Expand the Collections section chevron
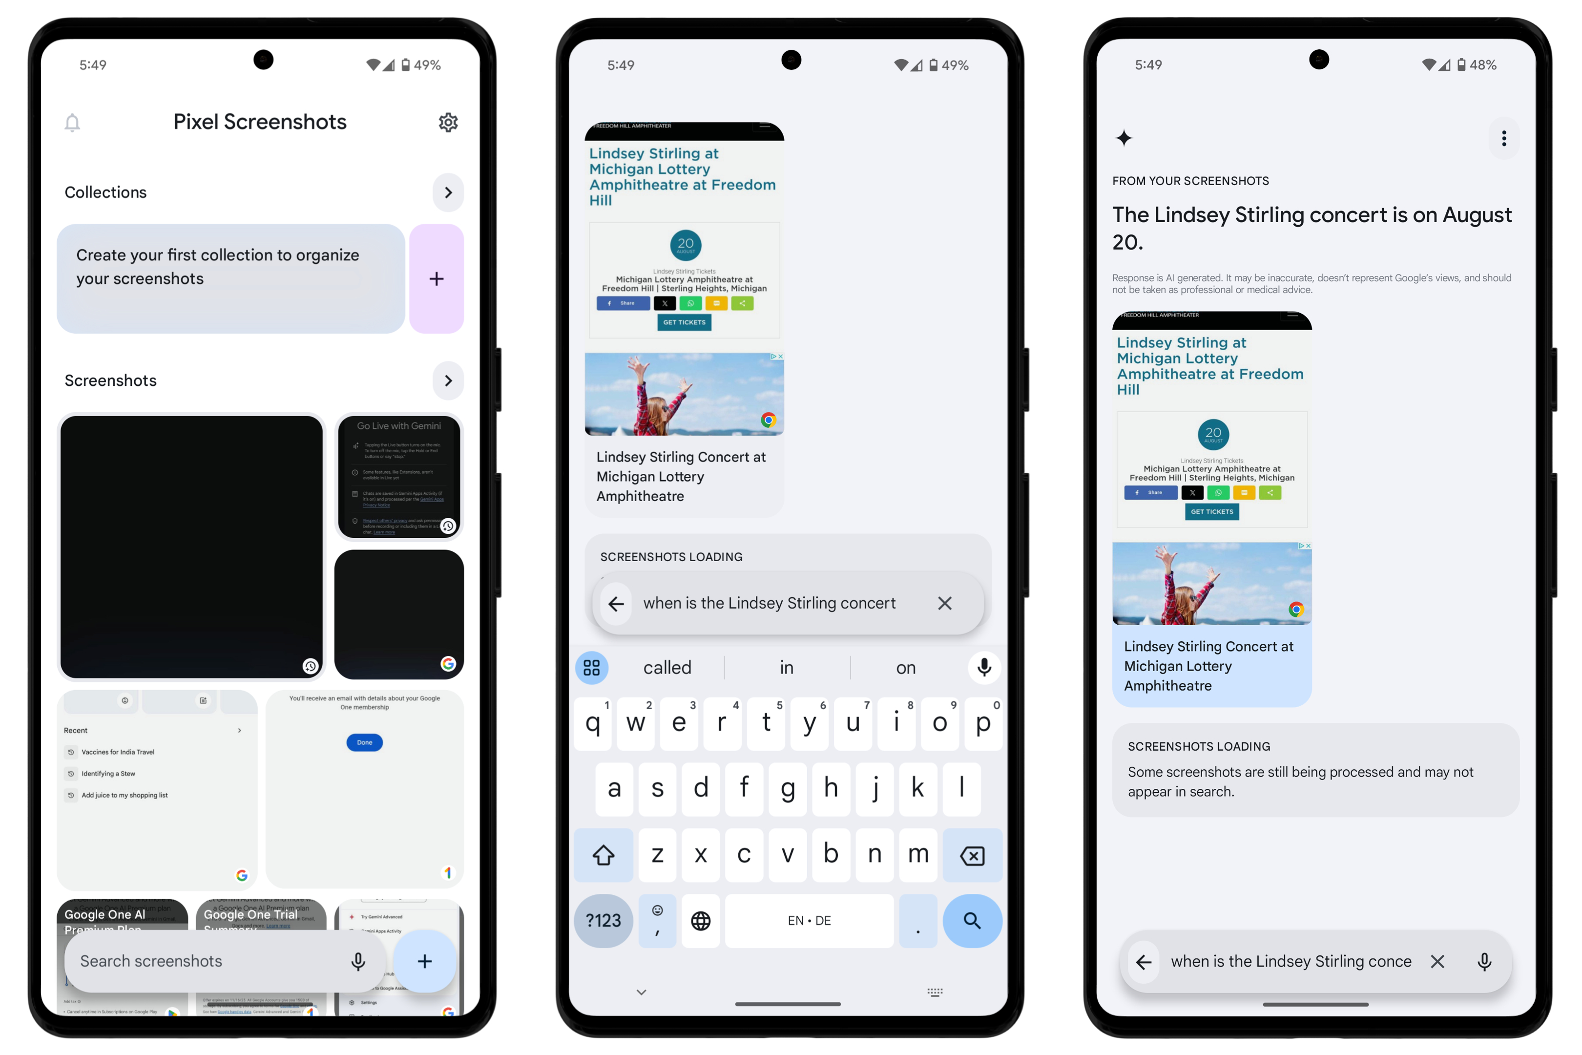The image size is (1582, 1055). point(448,192)
